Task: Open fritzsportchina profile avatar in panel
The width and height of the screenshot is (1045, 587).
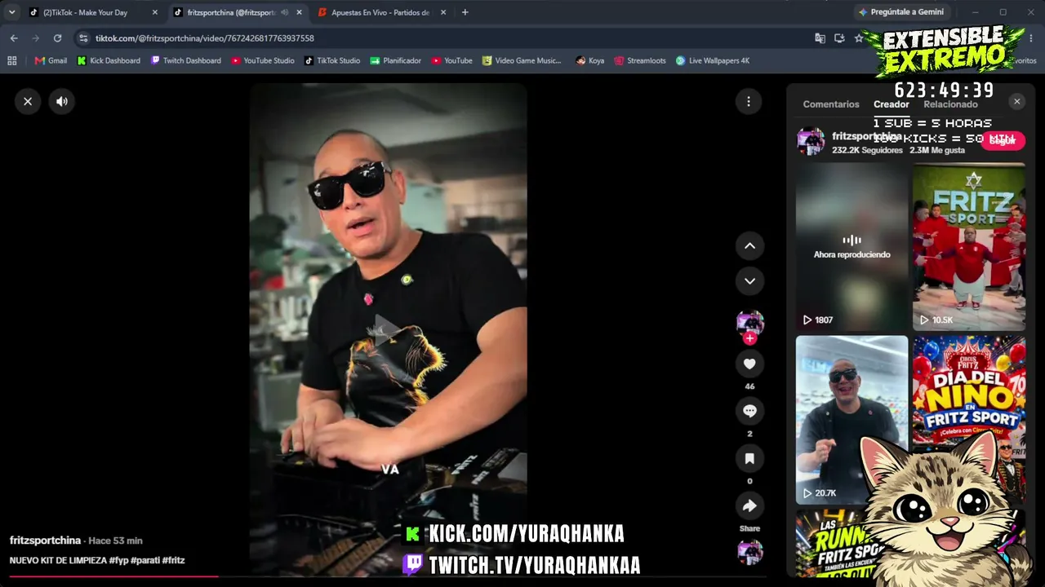Action: [811, 141]
